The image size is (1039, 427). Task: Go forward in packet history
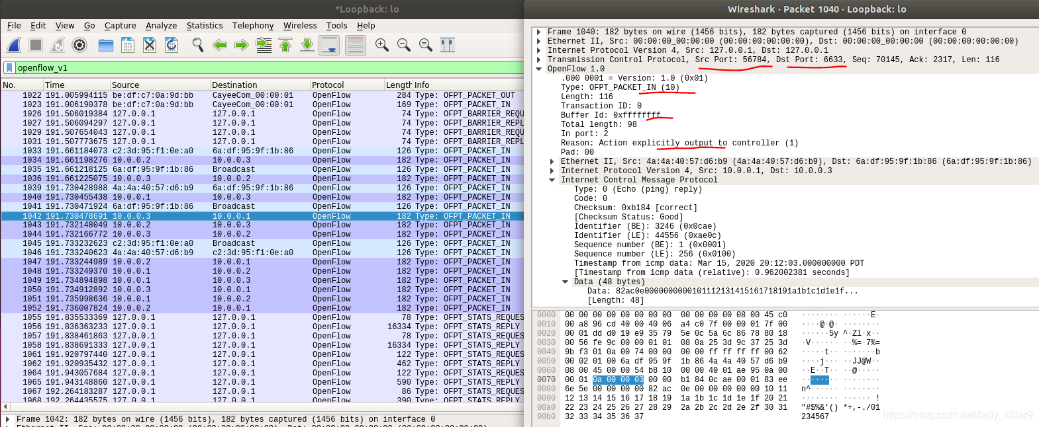click(242, 45)
